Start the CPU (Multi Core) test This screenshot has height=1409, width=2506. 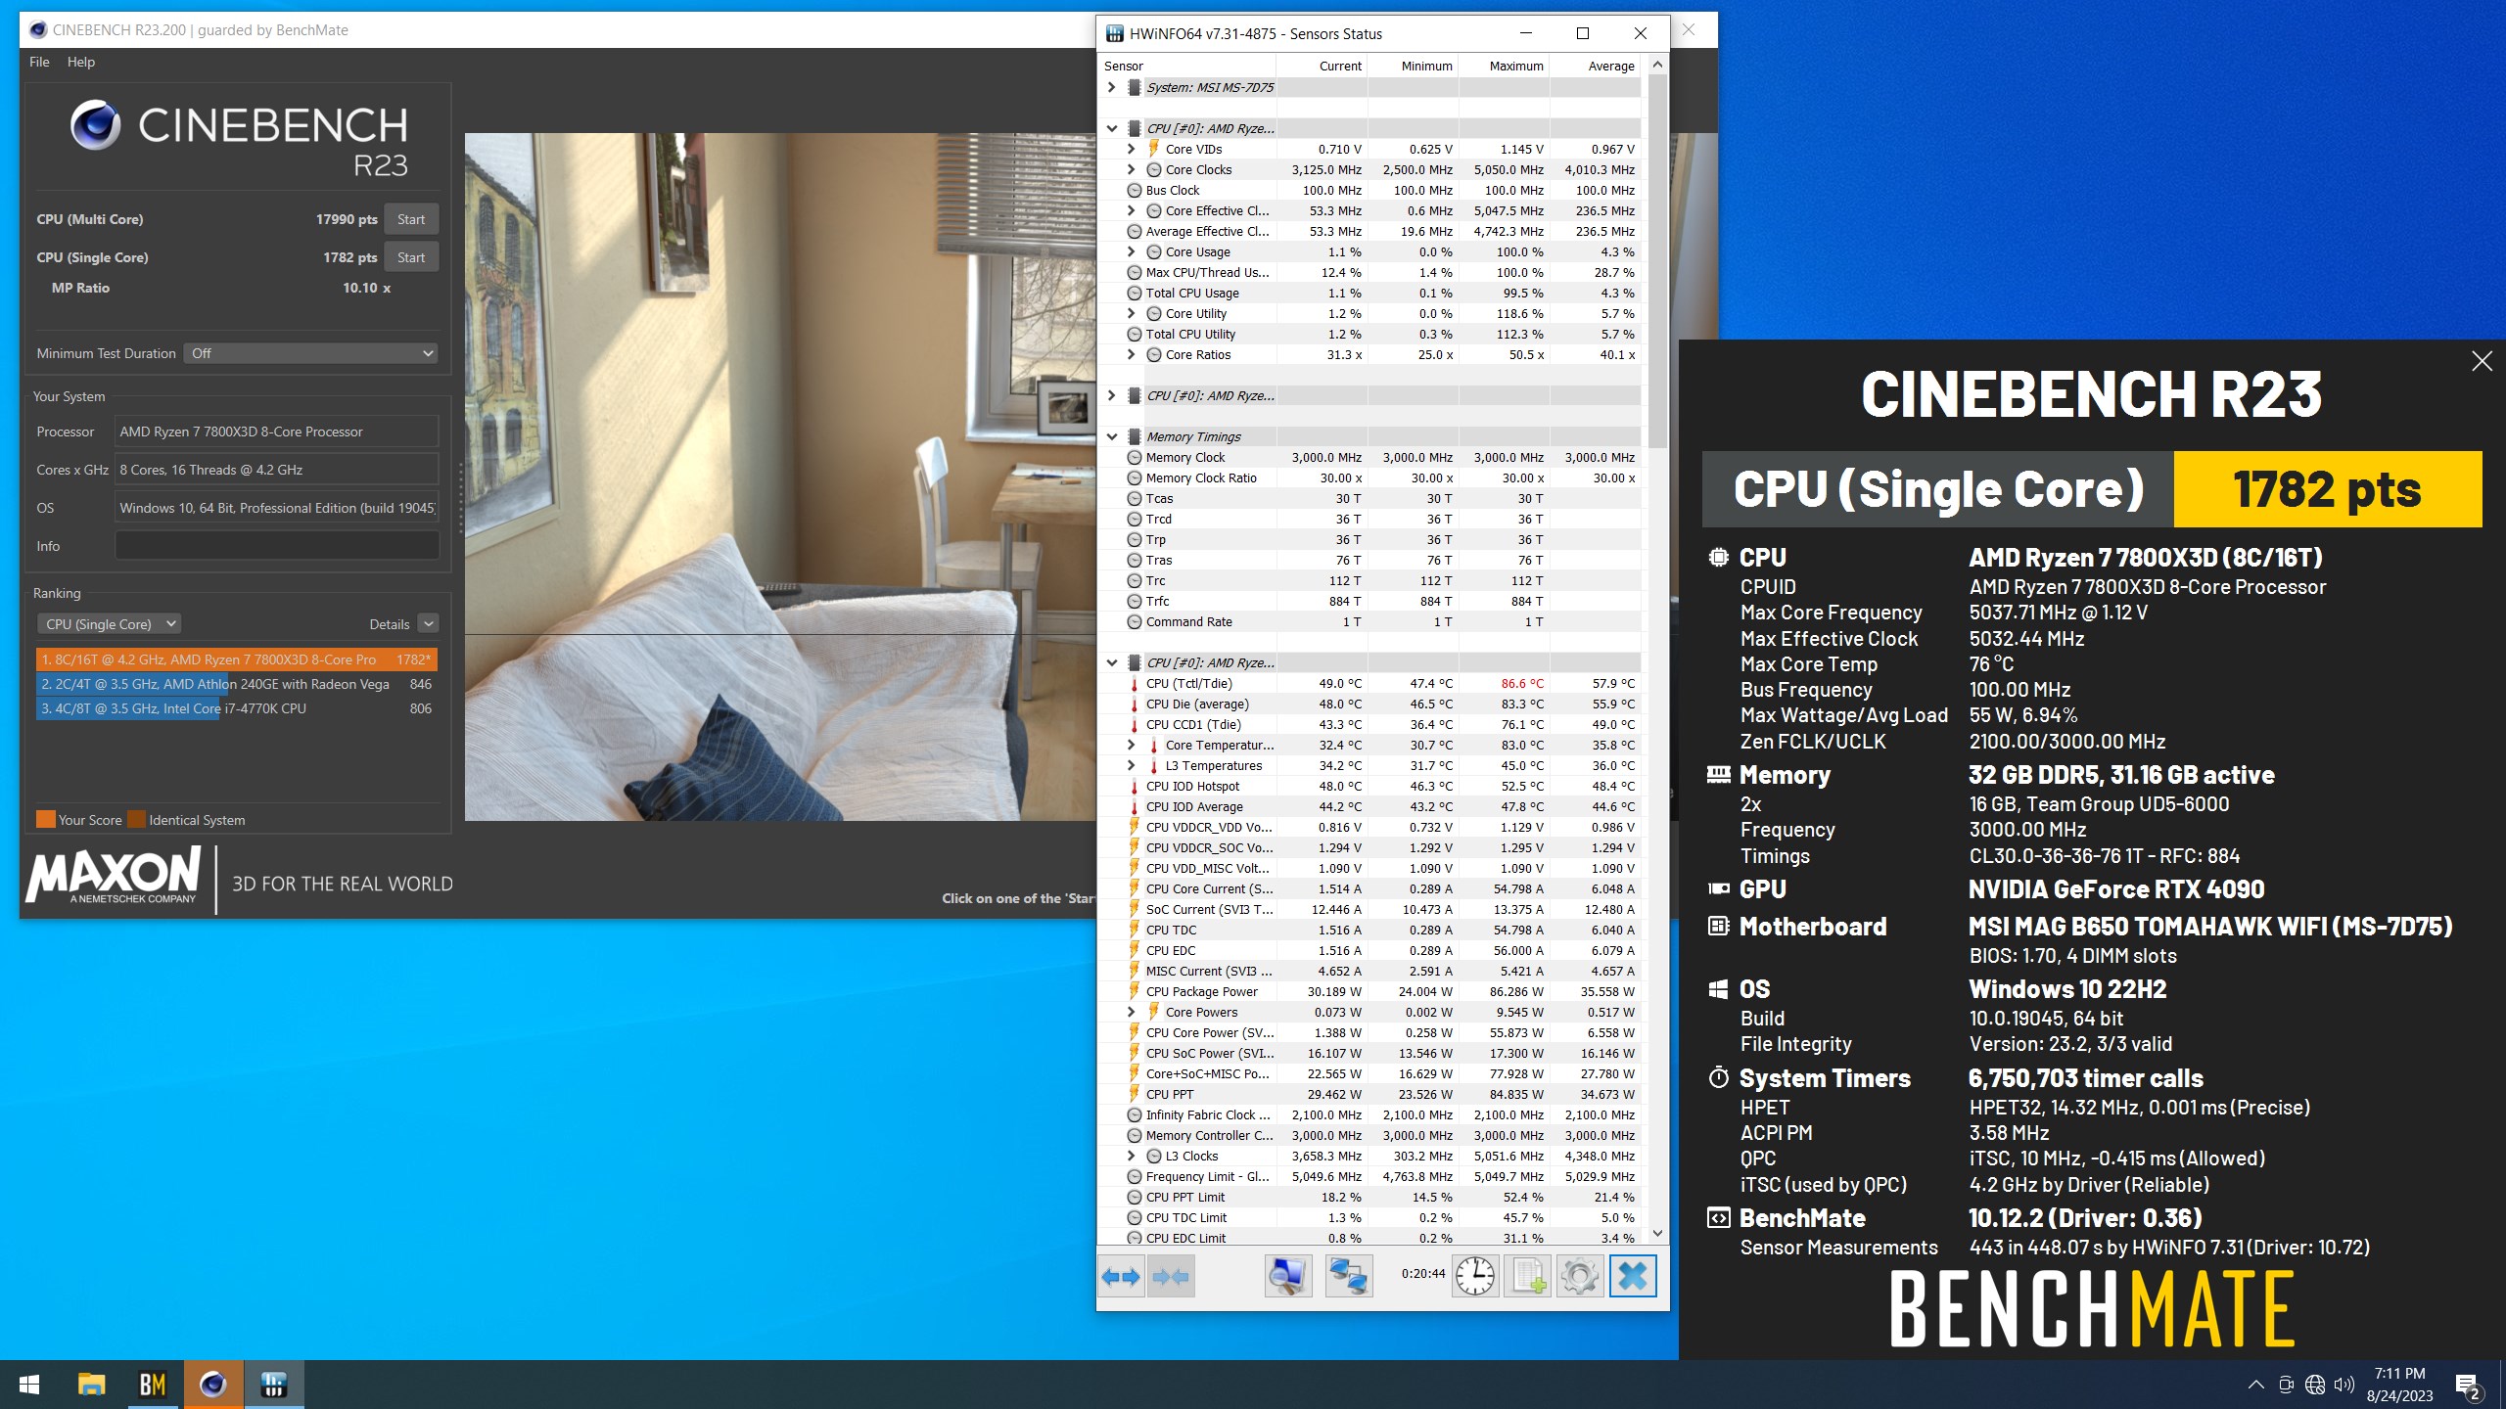411,219
